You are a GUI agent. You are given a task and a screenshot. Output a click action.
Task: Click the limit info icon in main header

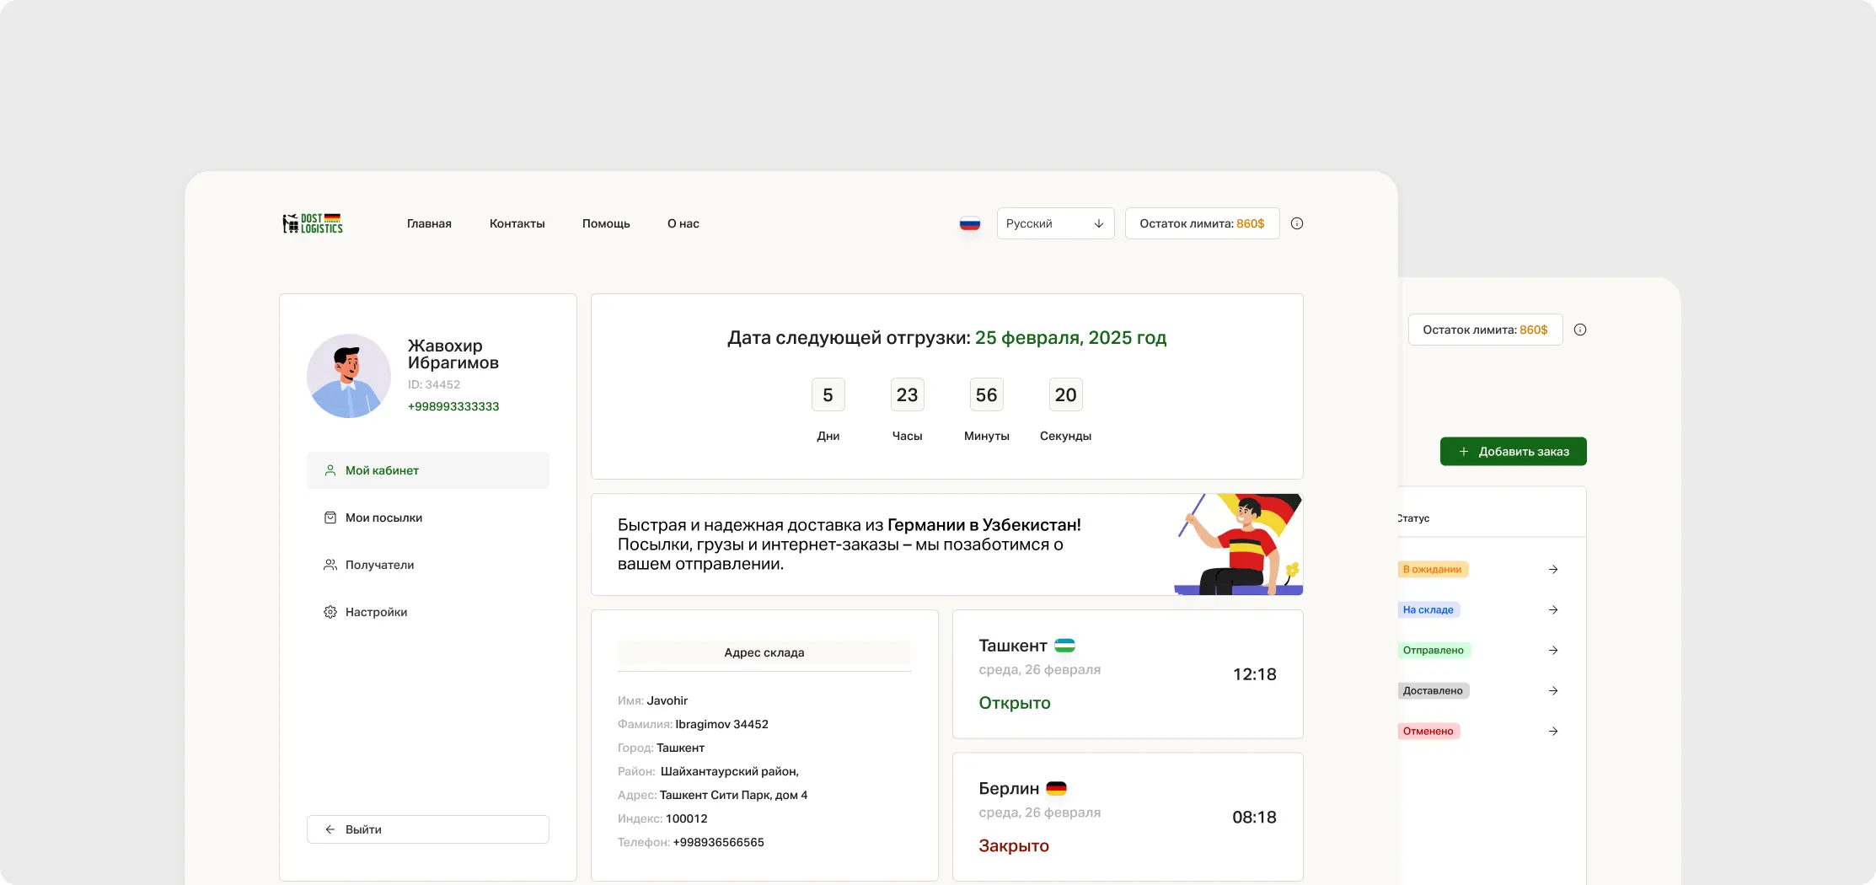[1297, 223]
